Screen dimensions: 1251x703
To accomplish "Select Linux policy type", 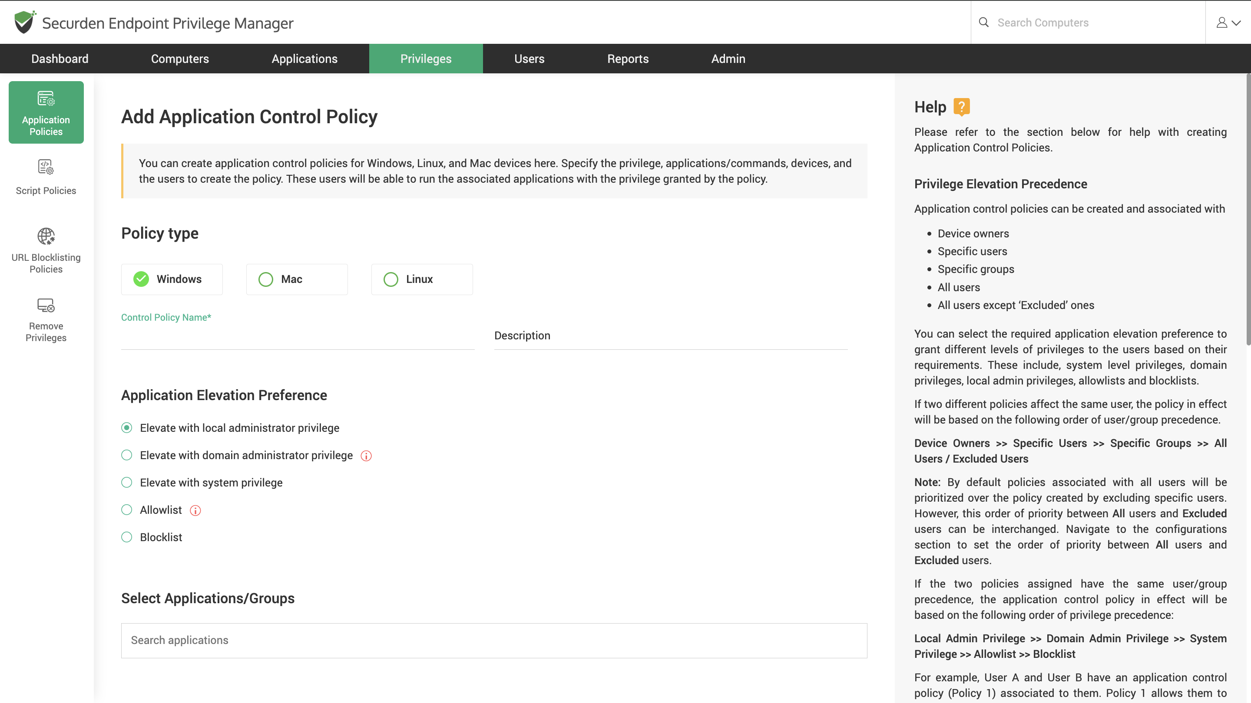I will click(x=422, y=279).
